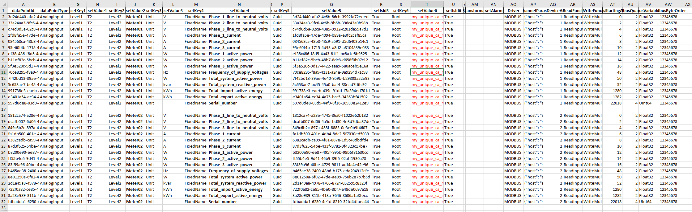Select the "Hz" unit cell in row 27
The width and height of the screenshot is (692, 212).
173,171
